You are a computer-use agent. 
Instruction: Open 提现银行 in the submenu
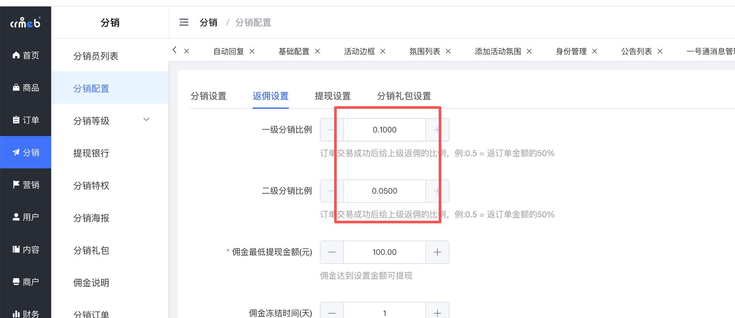pos(91,153)
